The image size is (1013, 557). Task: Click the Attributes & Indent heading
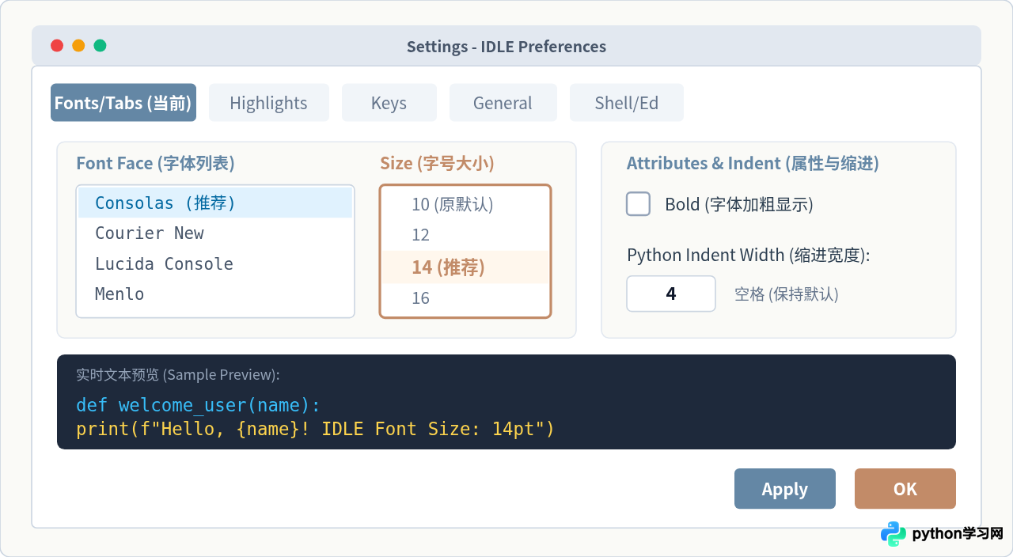coord(753,163)
